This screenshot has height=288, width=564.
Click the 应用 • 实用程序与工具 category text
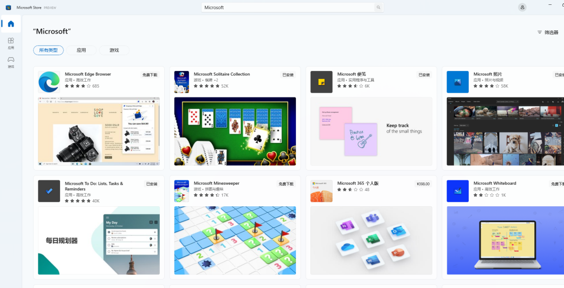tap(356, 80)
